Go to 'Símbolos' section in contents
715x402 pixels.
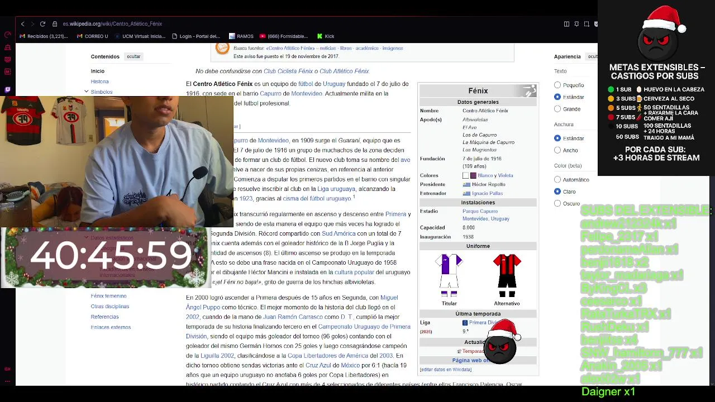point(102,92)
